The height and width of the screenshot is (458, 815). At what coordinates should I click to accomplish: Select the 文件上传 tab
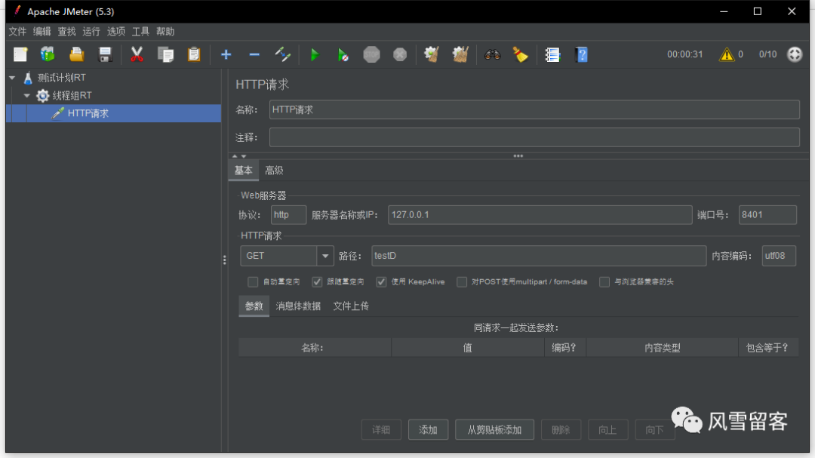tap(351, 306)
